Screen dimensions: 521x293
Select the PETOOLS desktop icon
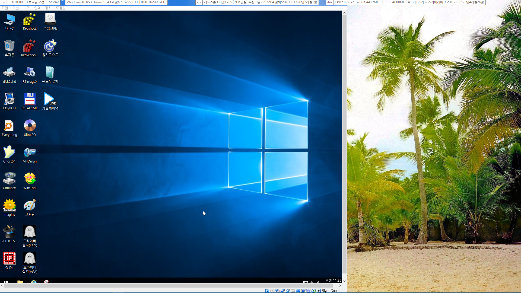(9, 234)
